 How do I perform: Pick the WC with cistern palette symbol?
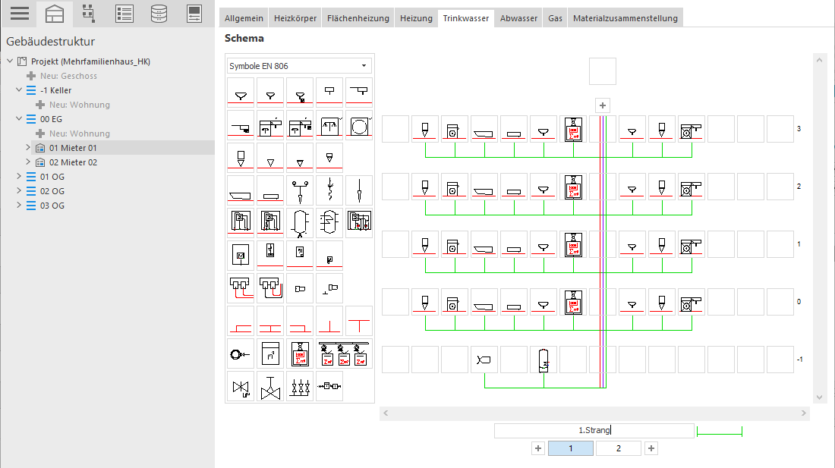(241, 158)
